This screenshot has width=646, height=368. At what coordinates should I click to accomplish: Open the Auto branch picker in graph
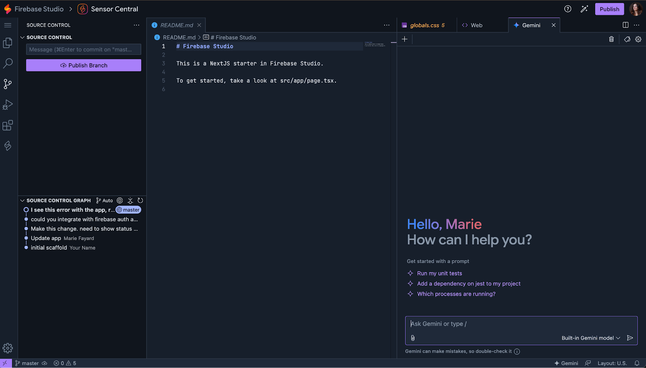pyautogui.click(x=105, y=201)
